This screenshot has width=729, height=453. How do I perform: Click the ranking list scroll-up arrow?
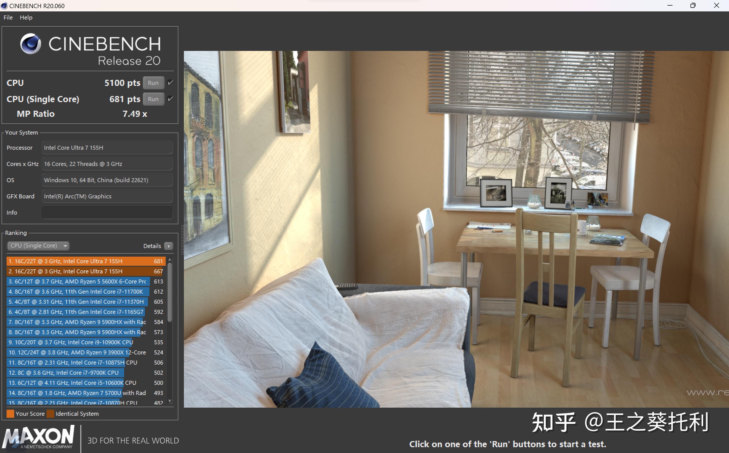point(170,259)
